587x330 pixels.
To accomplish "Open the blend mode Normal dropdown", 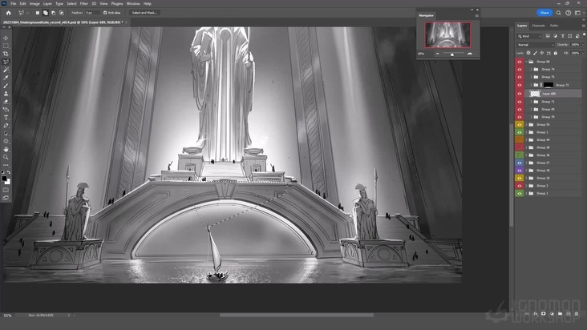I will point(535,45).
